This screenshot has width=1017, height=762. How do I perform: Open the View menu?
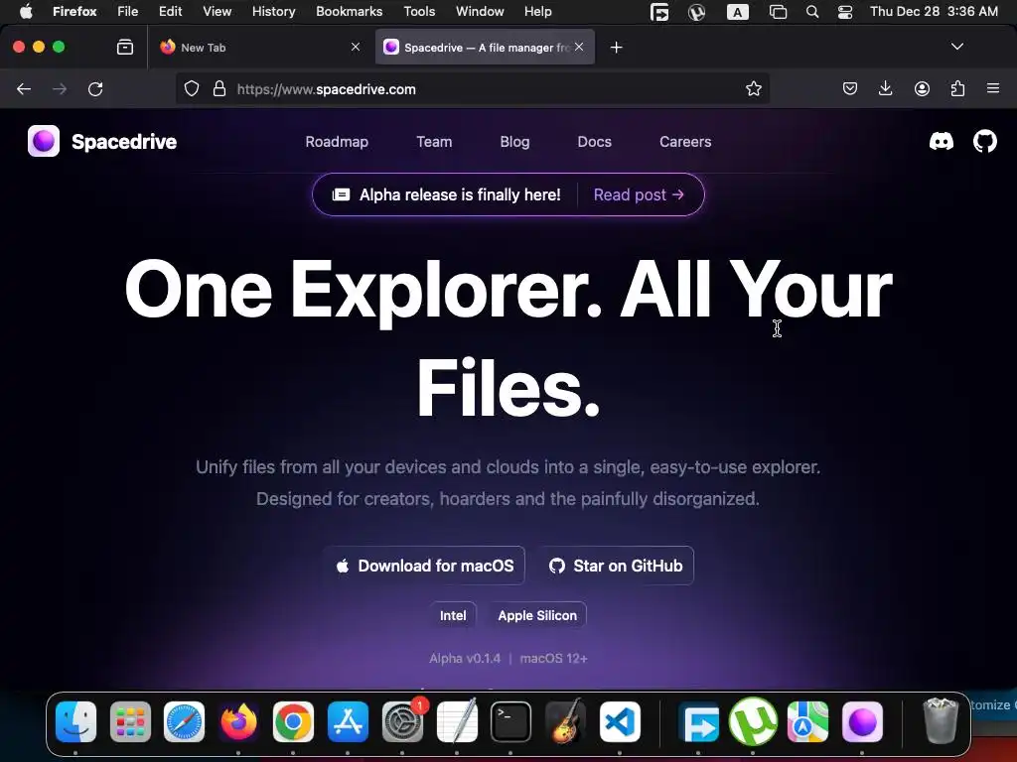click(217, 11)
